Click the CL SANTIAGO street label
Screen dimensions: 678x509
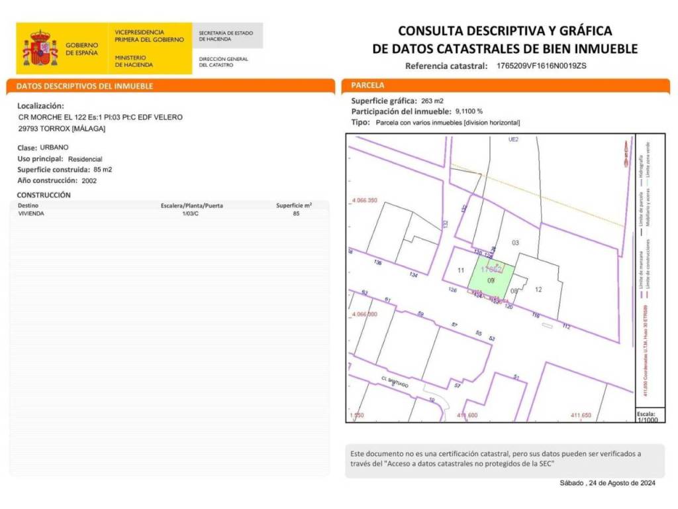[x=394, y=382]
